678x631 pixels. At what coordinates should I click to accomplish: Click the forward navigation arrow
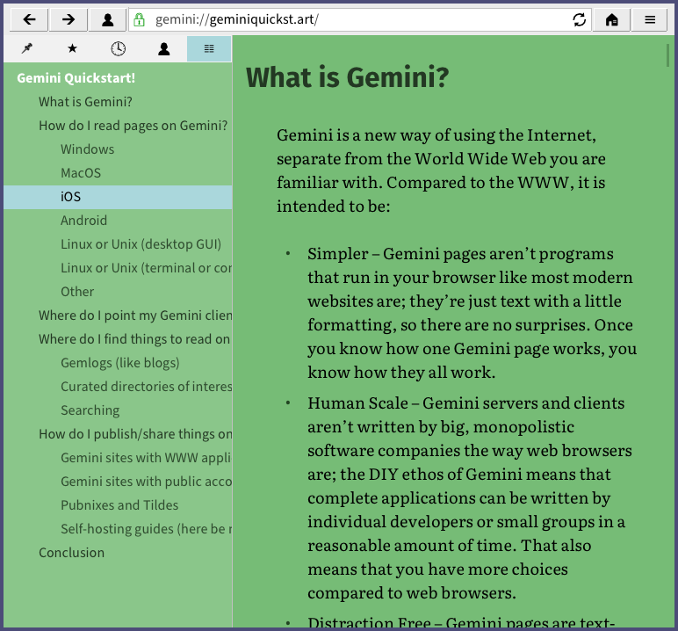(x=69, y=19)
